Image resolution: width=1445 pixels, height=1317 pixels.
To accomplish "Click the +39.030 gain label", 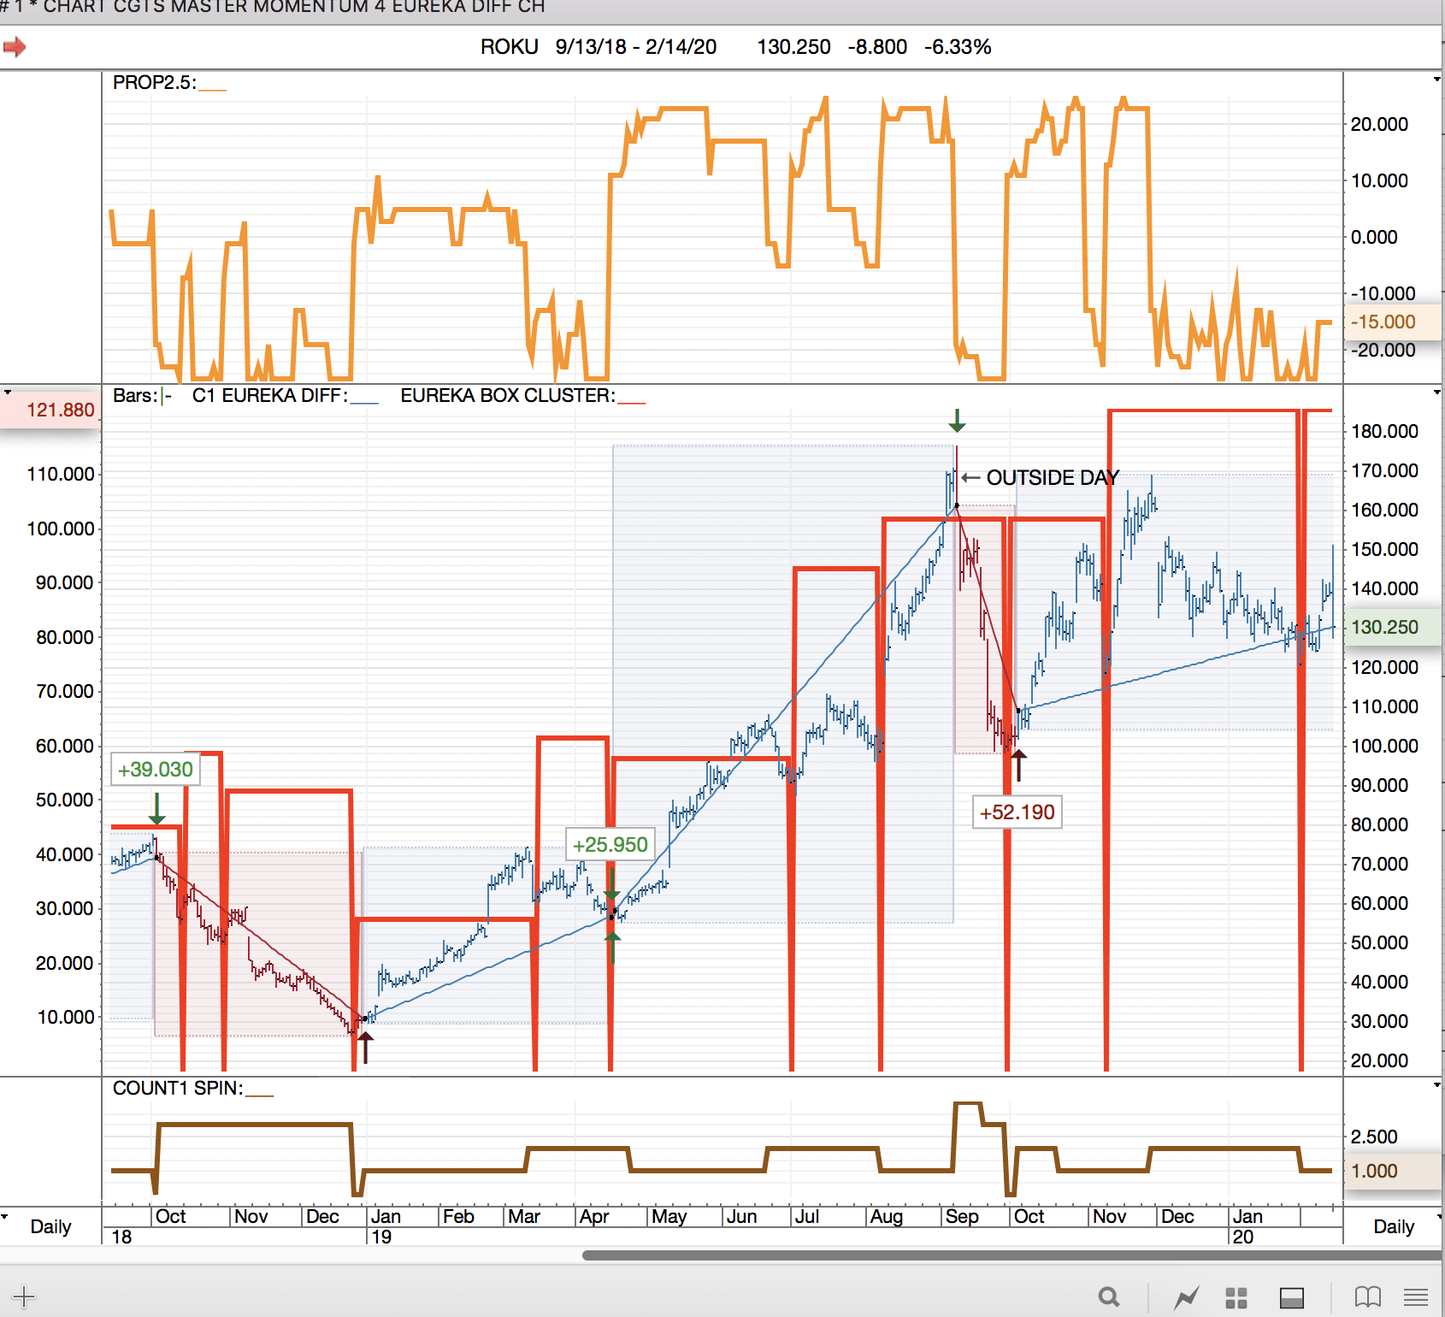I will click(156, 770).
